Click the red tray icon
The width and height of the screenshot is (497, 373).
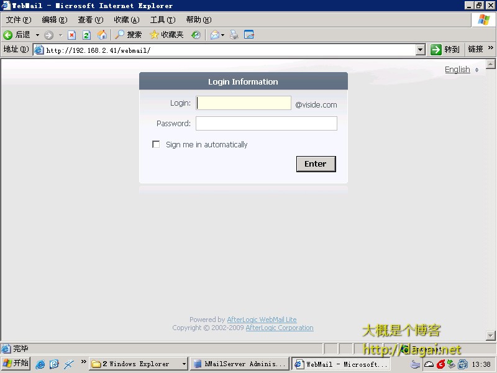tap(440, 364)
